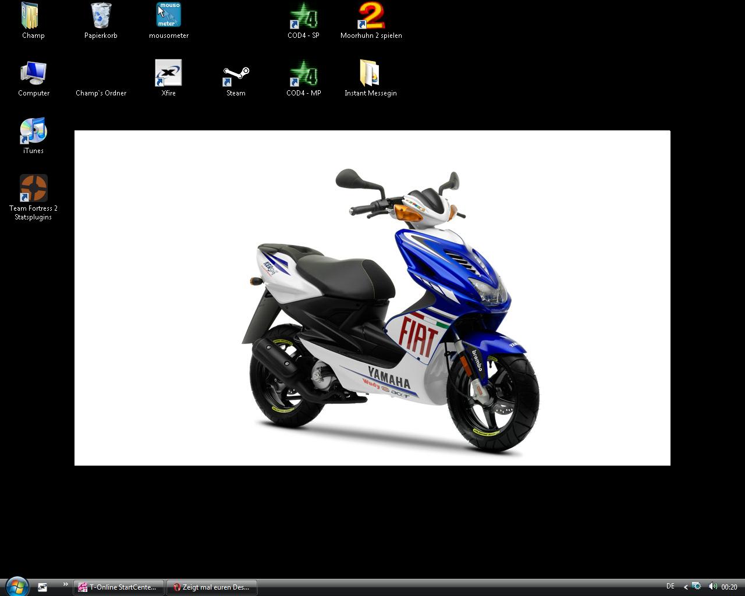Click the taskbar clock 00:20
Image resolution: width=745 pixels, height=596 pixels.
(729, 587)
